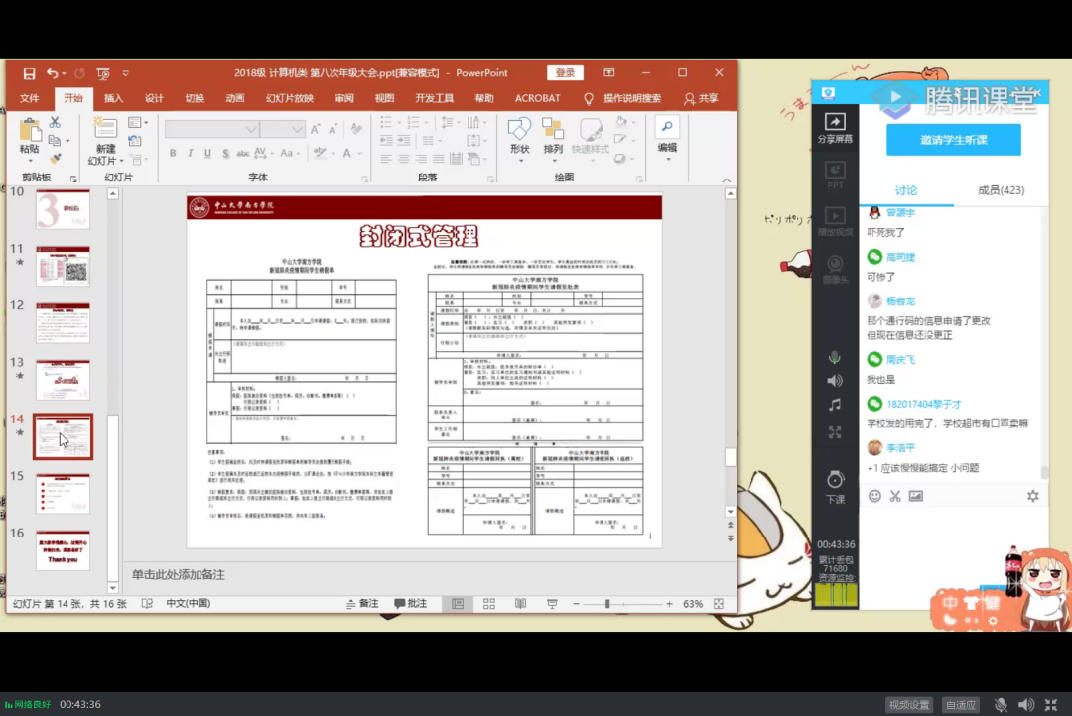Click the emoji smiley icon in chat toolbar
This screenshot has width=1072, height=716.
pyautogui.click(x=874, y=496)
